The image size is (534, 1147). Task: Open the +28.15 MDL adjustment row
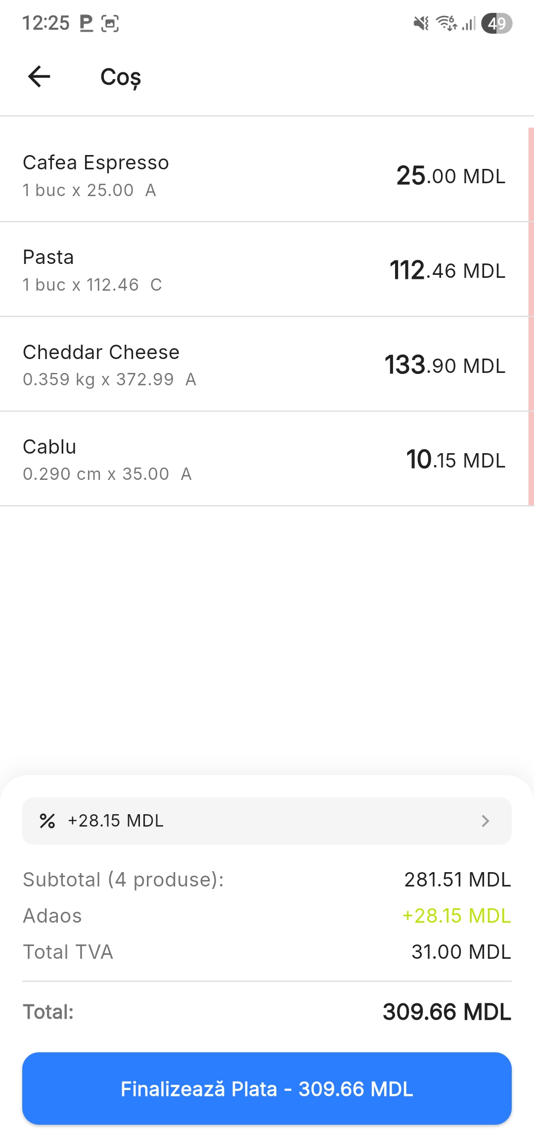point(267,821)
